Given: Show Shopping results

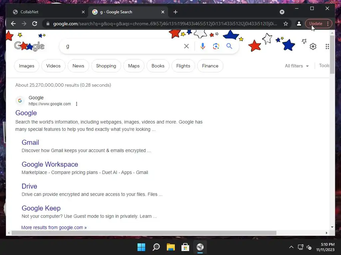Looking at the screenshot, I should tap(106, 66).
